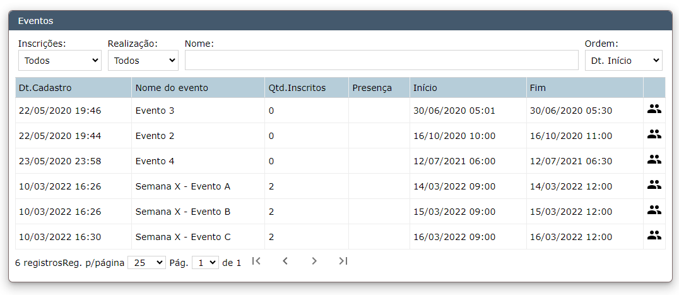The height and width of the screenshot is (295, 679).
Task: Open participants icon for Evento 2
Action: click(654, 135)
